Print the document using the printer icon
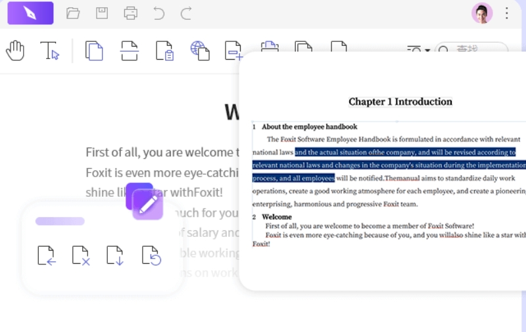The height and width of the screenshot is (332, 526). pos(130,13)
